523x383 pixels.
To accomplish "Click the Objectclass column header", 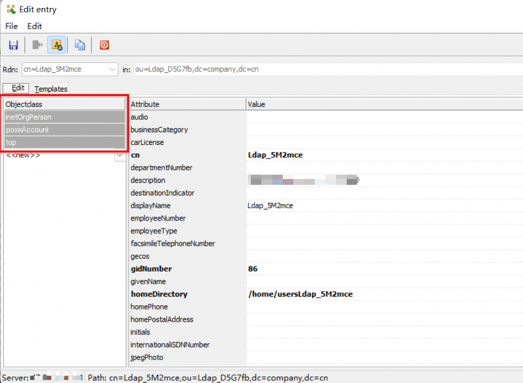I will 64,104.
